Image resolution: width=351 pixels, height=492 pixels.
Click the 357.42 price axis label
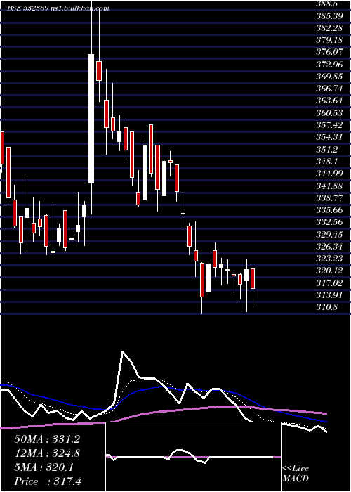click(330, 125)
